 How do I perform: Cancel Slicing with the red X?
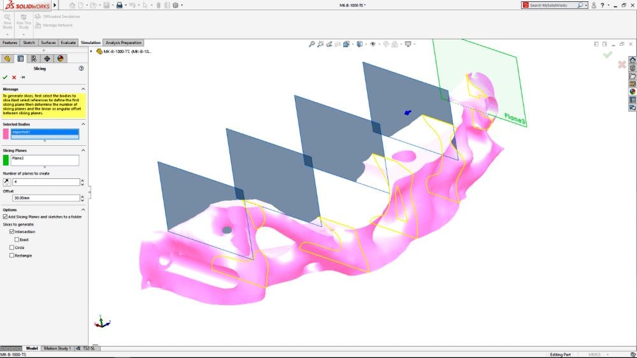click(14, 77)
